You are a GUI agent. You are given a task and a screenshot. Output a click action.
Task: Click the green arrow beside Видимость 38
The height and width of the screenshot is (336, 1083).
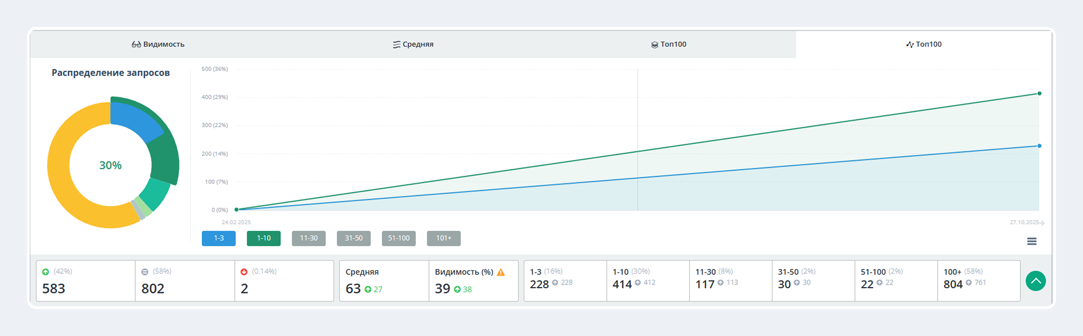(x=457, y=290)
